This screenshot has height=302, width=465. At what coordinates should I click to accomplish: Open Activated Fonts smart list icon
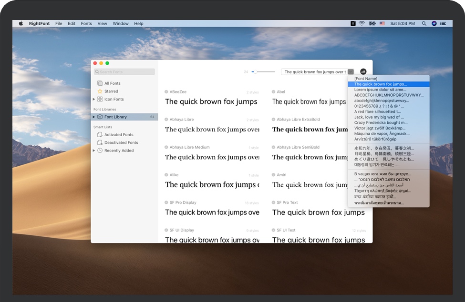point(100,135)
